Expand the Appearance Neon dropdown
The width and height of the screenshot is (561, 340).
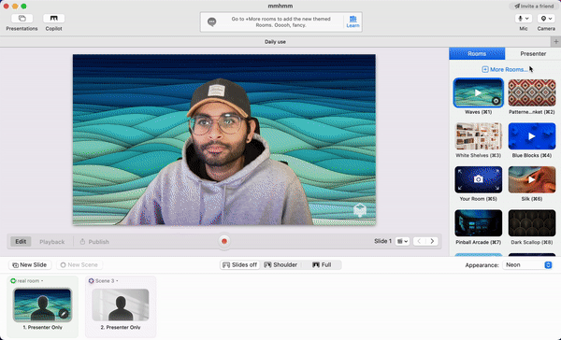(527, 265)
